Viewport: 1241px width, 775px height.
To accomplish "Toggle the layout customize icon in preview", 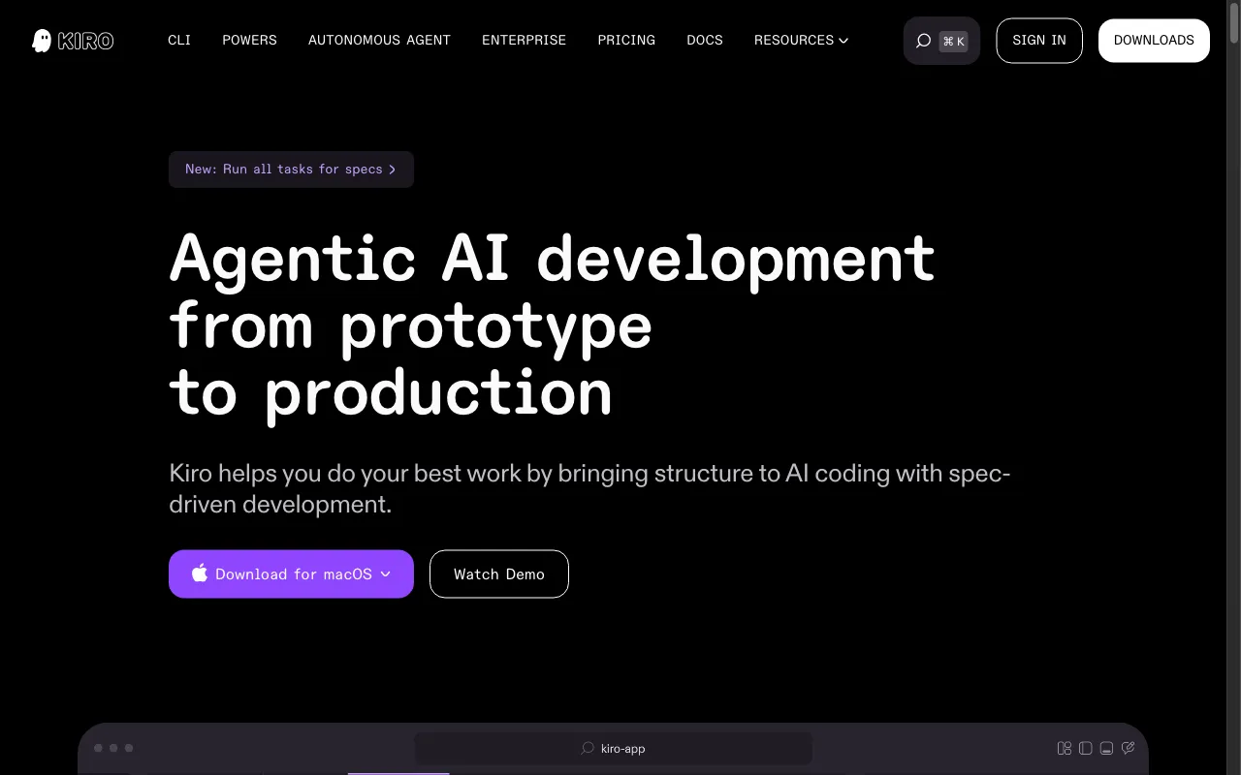I will tap(1065, 748).
